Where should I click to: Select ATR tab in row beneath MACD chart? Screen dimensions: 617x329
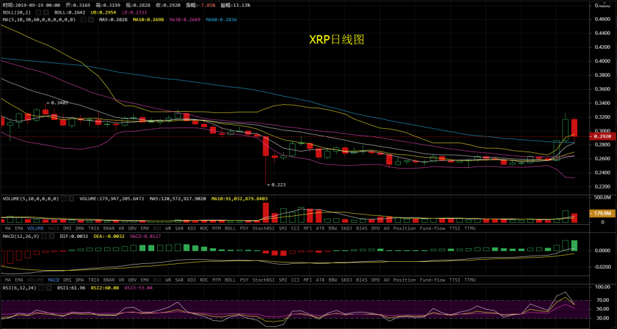tap(320, 280)
